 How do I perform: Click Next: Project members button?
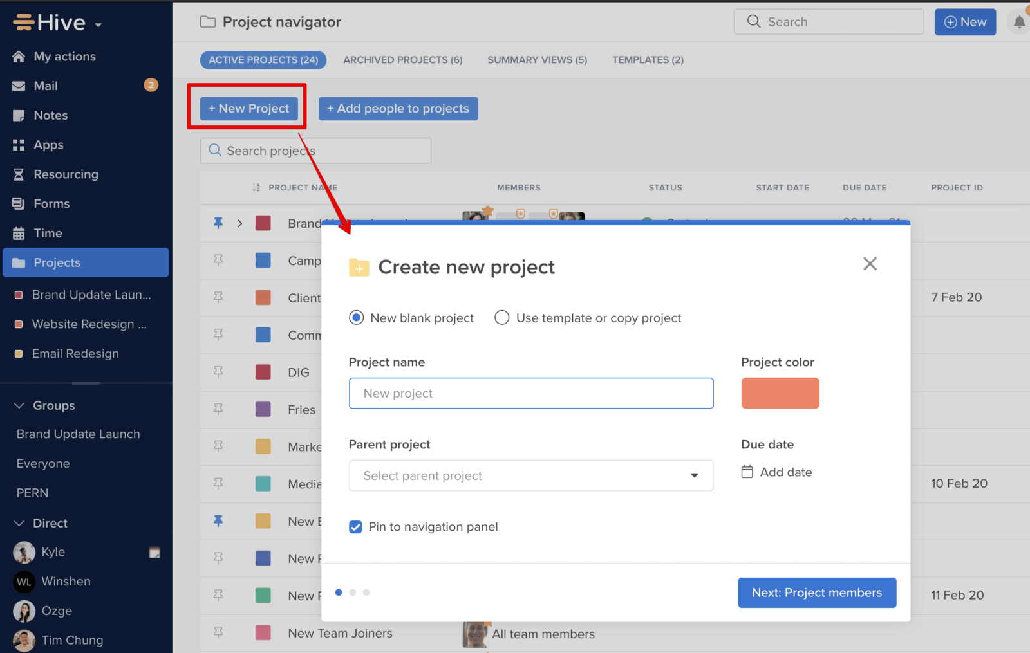tap(816, 593)
